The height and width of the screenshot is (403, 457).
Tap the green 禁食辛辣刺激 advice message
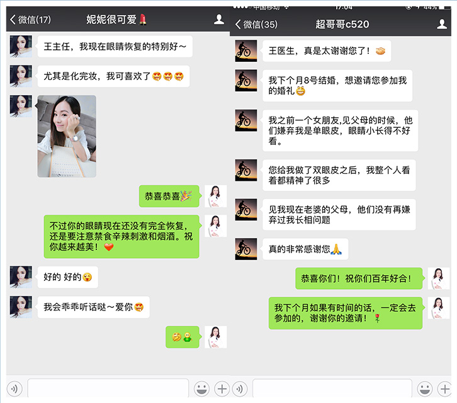(x=121, y=236)
